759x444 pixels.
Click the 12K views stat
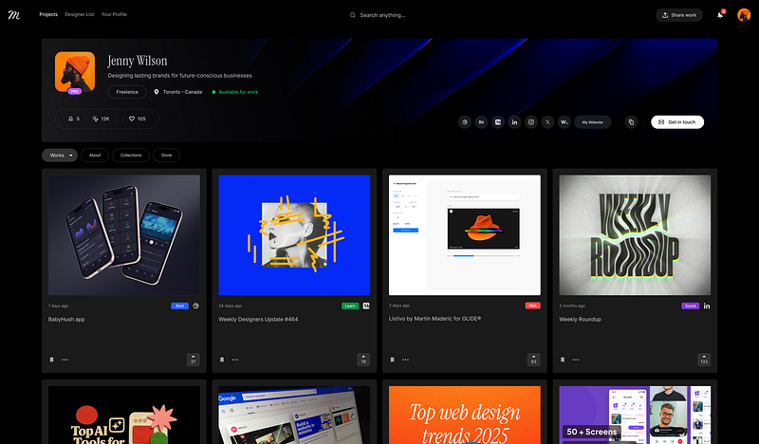pyautogui.click(x=101, y=119)
